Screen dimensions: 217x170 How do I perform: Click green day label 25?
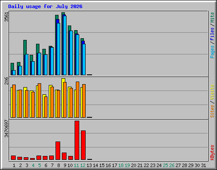(165, 165)
